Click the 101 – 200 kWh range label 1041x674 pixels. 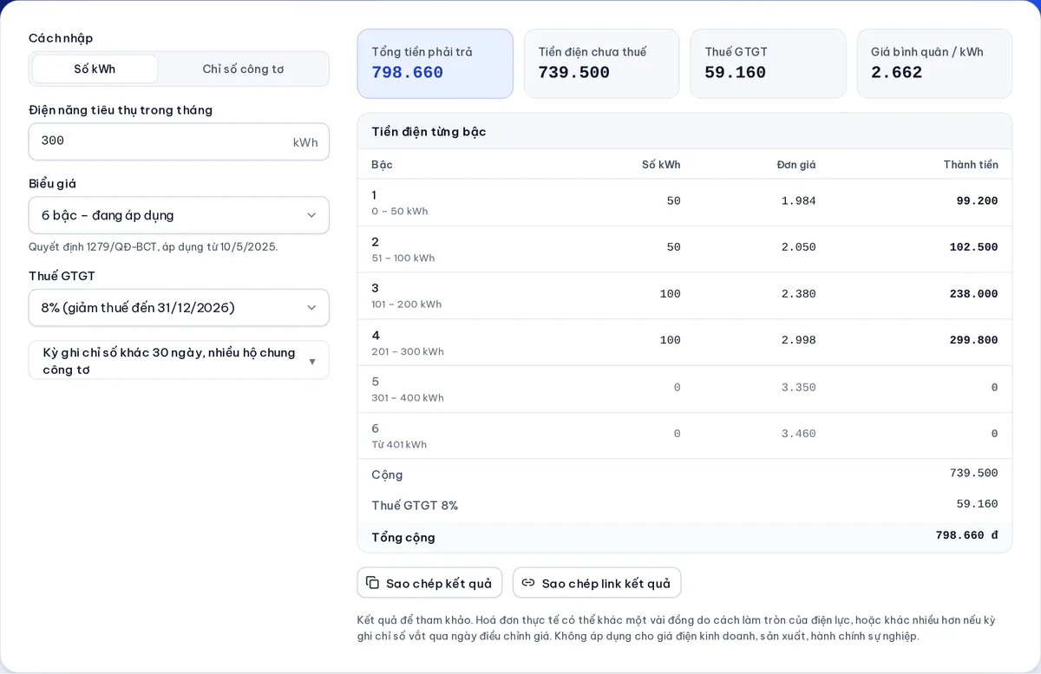point(407,304)
